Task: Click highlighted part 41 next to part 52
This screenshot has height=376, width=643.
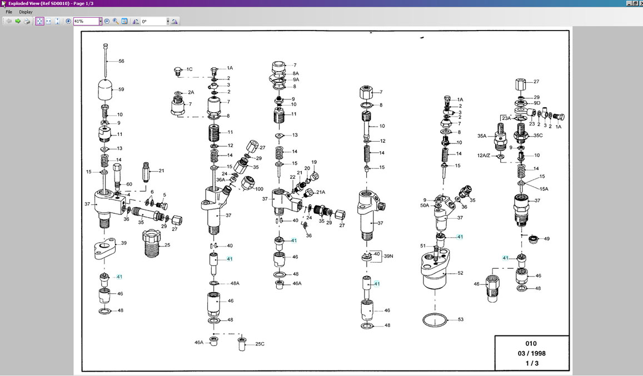Action: point(460,237)
